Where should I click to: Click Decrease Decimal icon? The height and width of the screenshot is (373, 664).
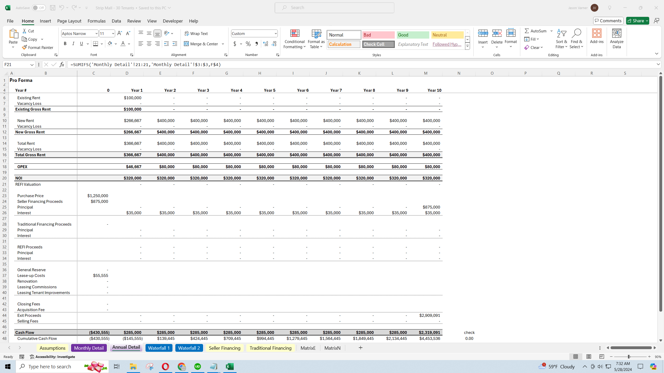pos(274,44)
